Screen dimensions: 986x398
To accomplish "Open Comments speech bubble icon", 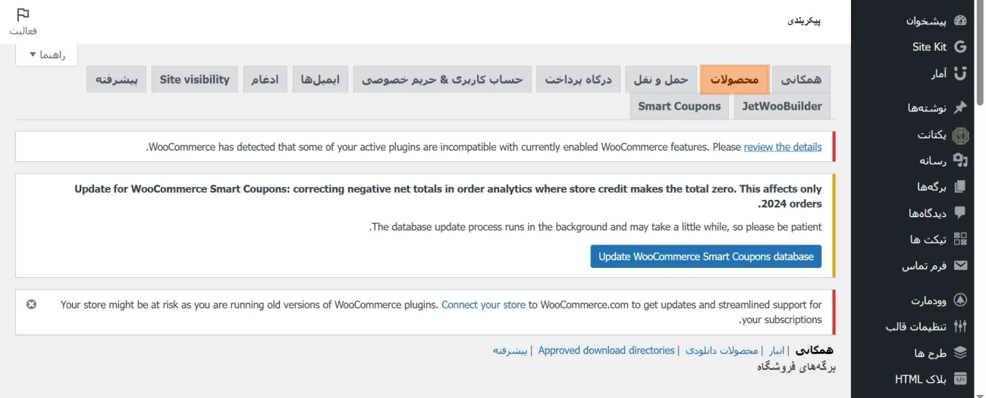I will click(960, 213).
